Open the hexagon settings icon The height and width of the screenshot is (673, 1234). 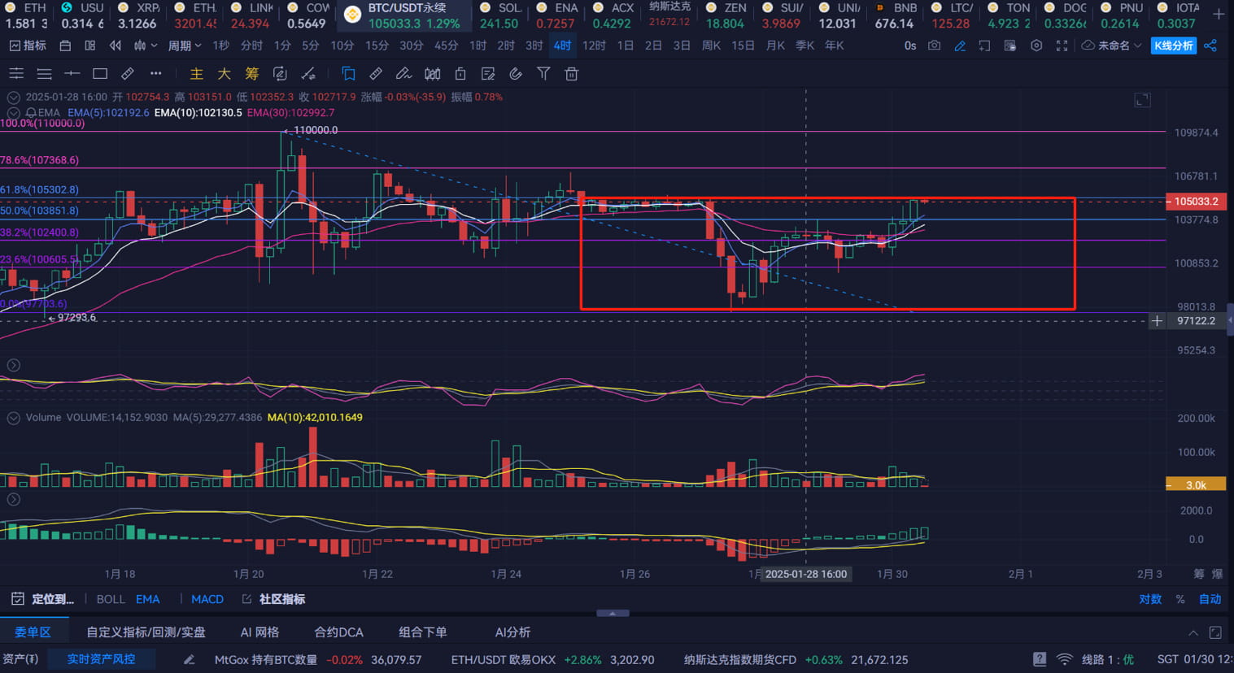[1036, 46]
